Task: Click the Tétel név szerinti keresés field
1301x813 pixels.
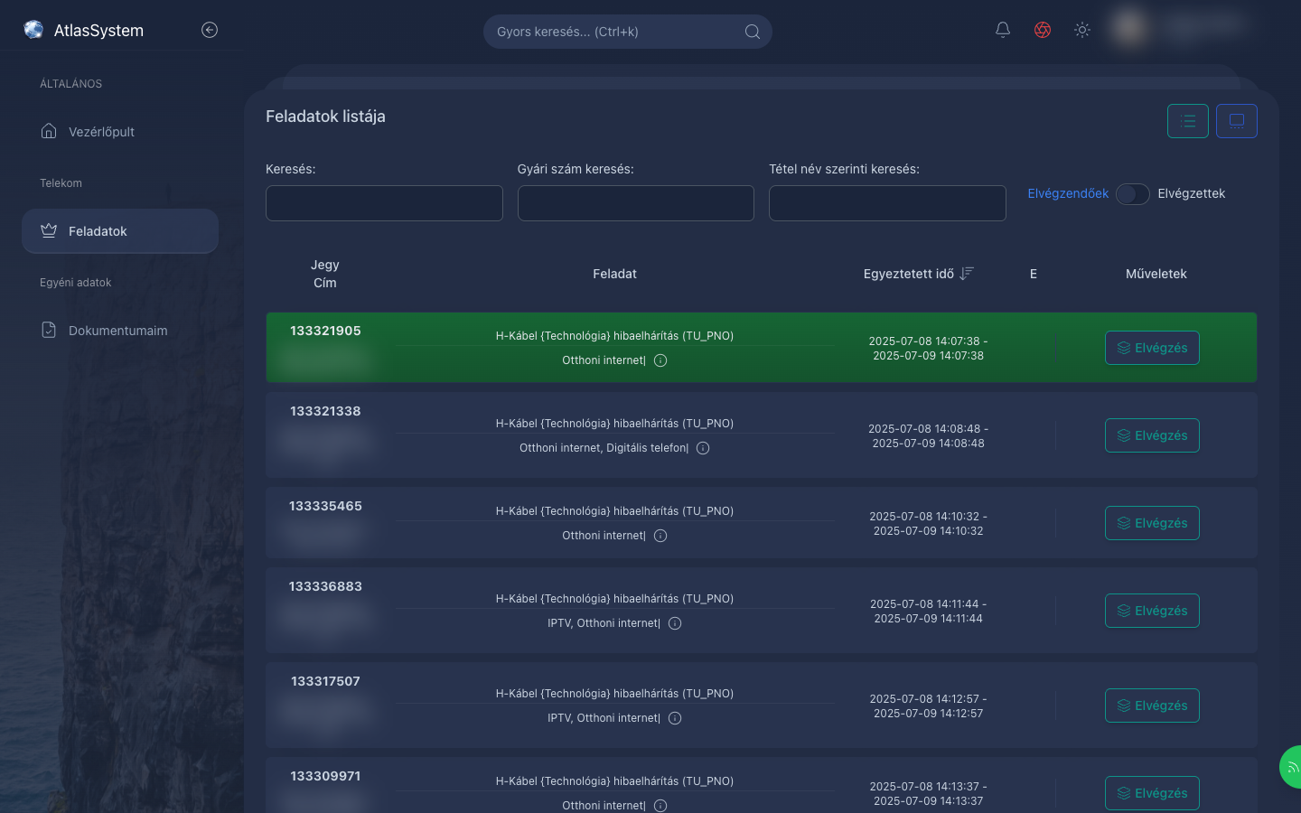Action: pos(887,203)
